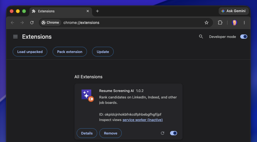This screenshot has width=257, height=142.
Task: Reload the page in the toolbar
Action: 32,23
